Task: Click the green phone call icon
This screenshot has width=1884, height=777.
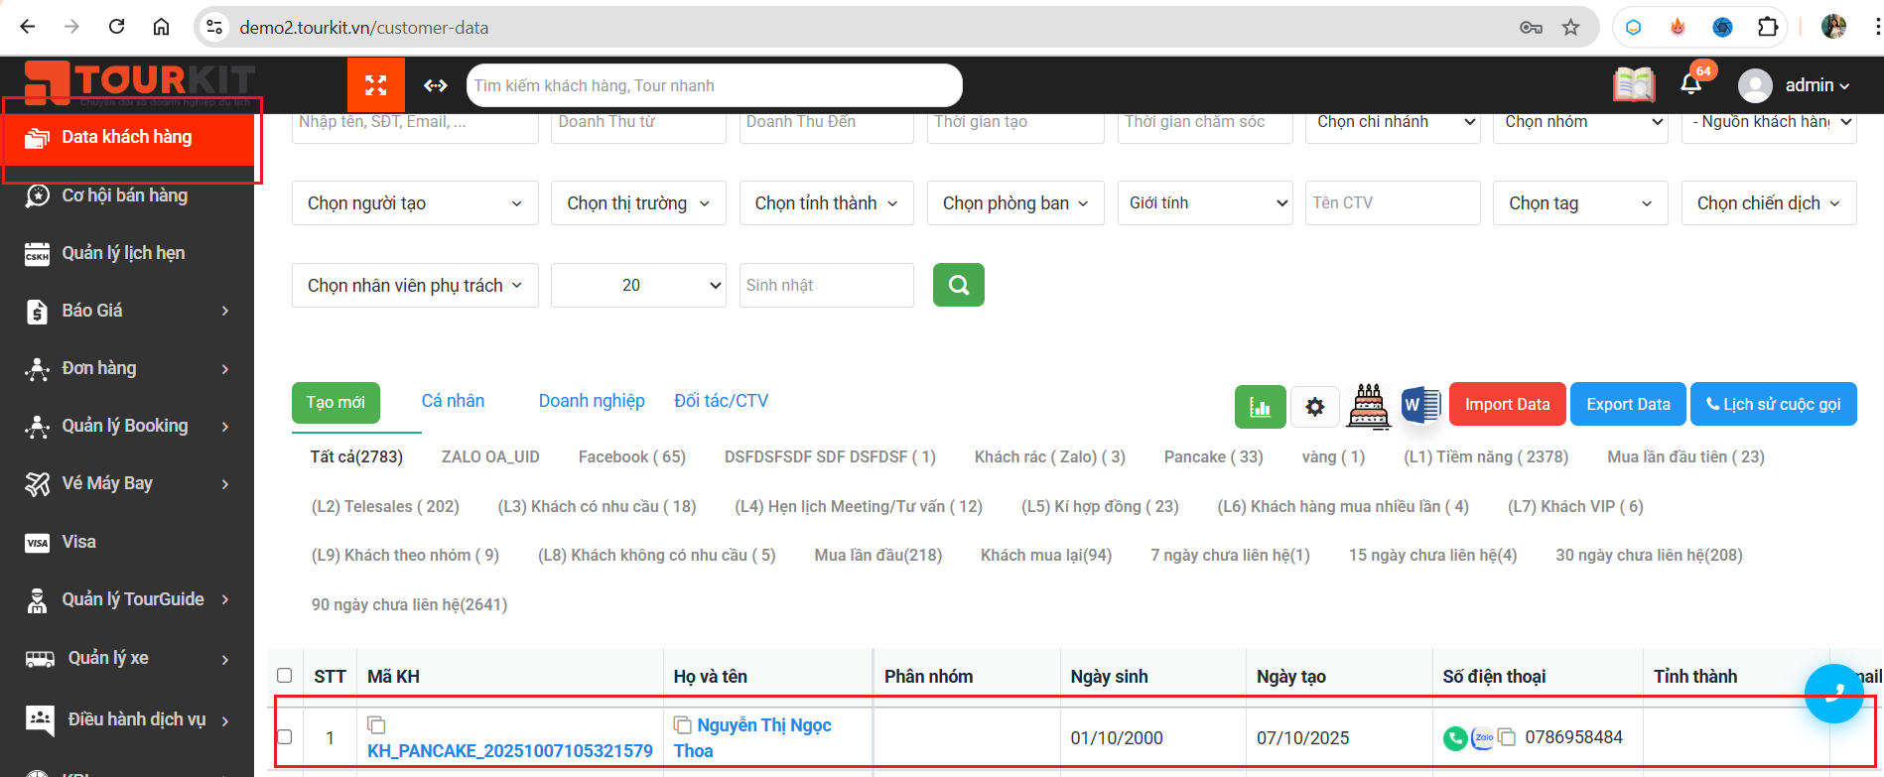Action: (x=1454, y=737)
